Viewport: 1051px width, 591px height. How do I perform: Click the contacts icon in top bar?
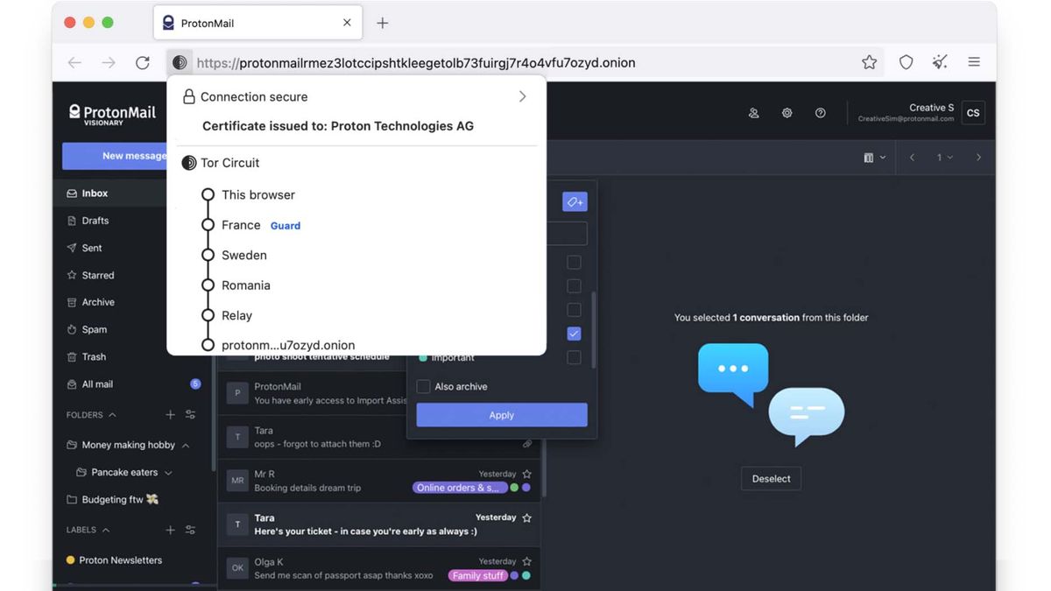(752, 112)
